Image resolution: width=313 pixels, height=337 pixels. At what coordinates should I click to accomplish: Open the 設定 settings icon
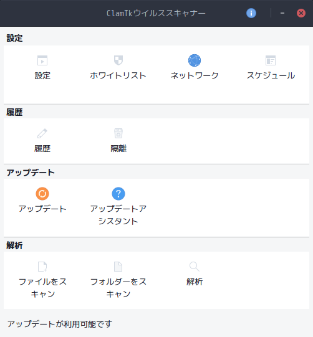click(x=42, y=60)
